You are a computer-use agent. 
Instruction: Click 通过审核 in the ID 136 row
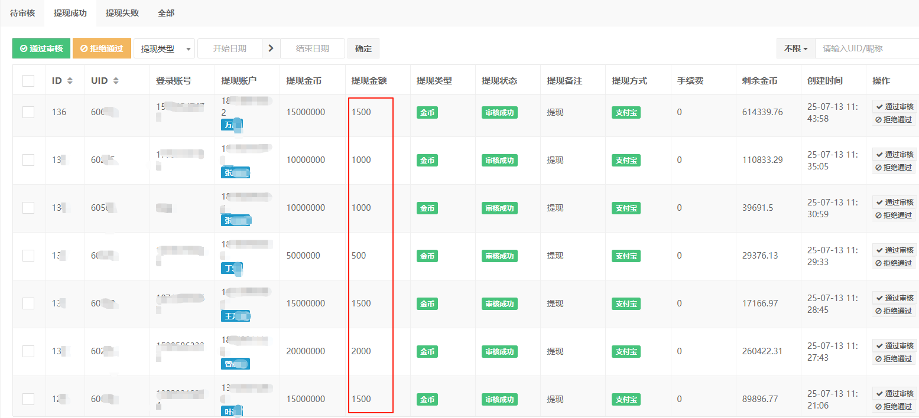tap(894, 106)
